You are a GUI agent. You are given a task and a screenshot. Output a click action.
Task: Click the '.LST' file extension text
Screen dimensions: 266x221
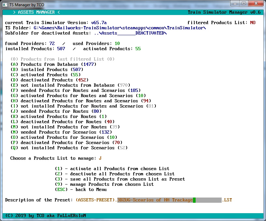227,200
